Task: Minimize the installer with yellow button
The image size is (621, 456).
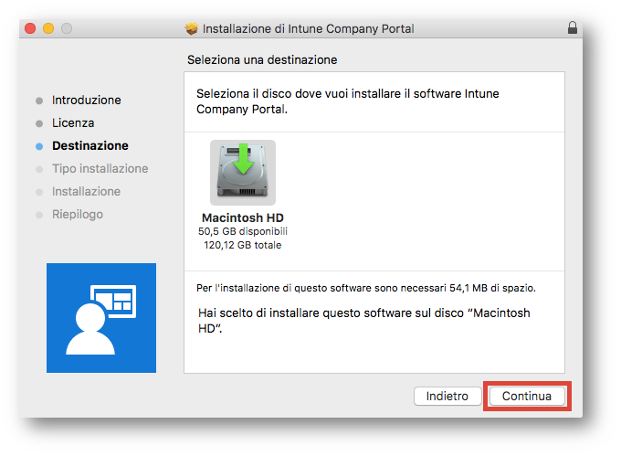Action: click(48, 28)
